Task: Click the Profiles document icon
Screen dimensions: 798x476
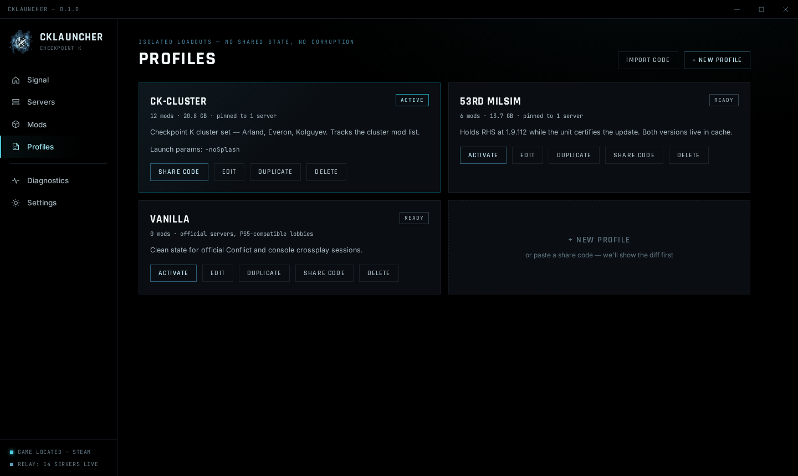Action: click(16, 147)
